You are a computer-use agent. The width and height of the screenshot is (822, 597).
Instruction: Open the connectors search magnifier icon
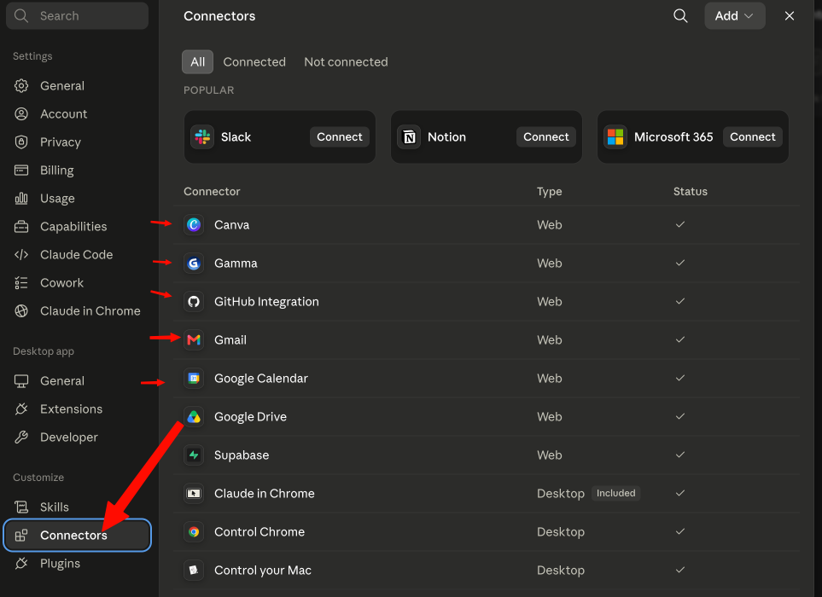point(680,15)
